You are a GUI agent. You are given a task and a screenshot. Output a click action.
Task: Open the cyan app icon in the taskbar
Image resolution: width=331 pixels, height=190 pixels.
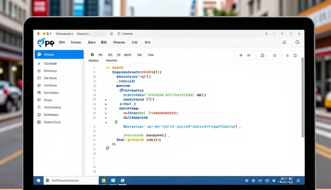113,180
